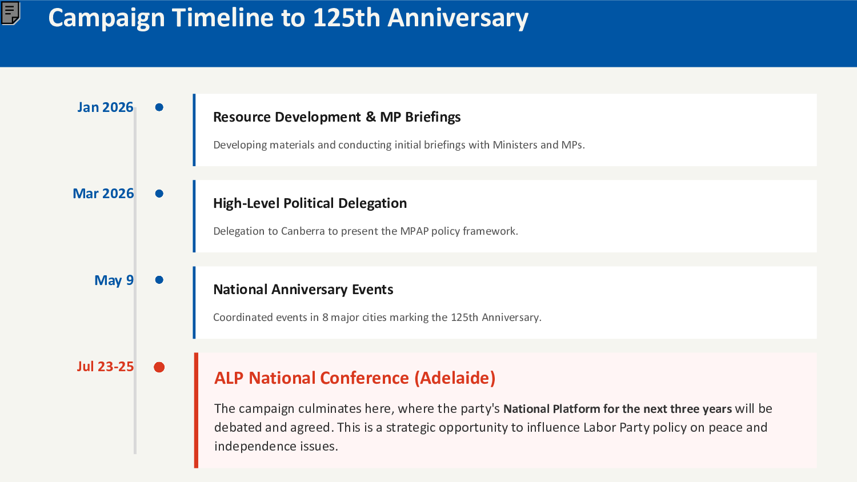Select the ALP National Conference (Adelaide) heading
This screenshot has height=482, width=857.
[x=355, y=378]
